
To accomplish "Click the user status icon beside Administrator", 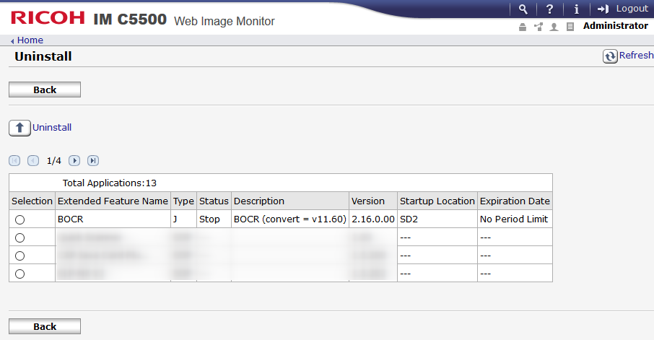I will [x=554, y=27].
